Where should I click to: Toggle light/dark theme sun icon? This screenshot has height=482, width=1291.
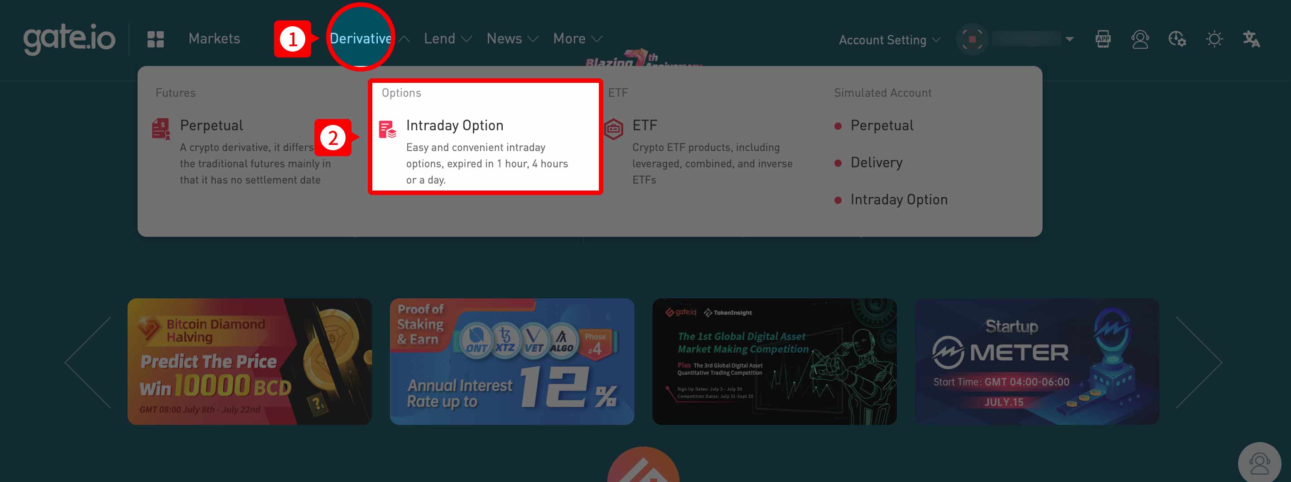coord(1214,39)
